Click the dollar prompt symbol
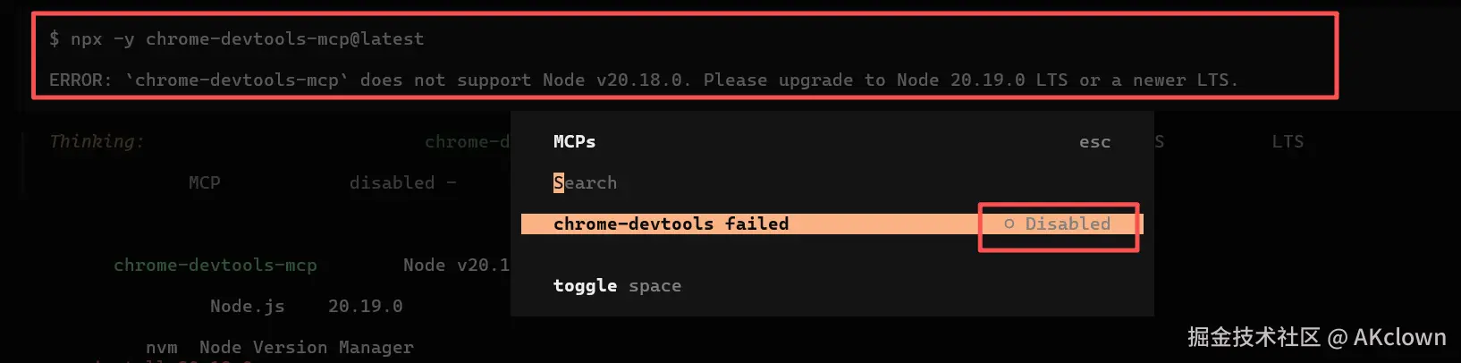 pyautogui.click(x=55, y=39)
